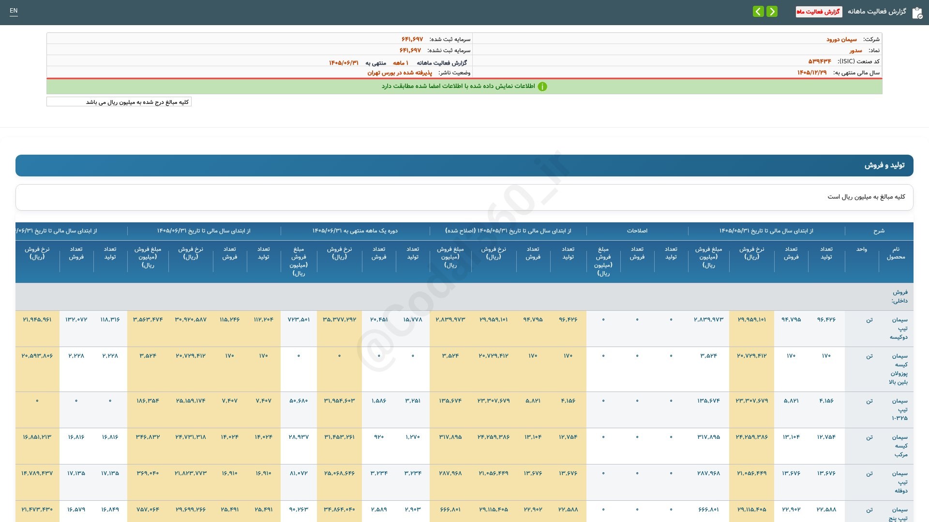Click the فروش داخلی category row label
Screen dimensions: 929x522
(x=900, y=296)
